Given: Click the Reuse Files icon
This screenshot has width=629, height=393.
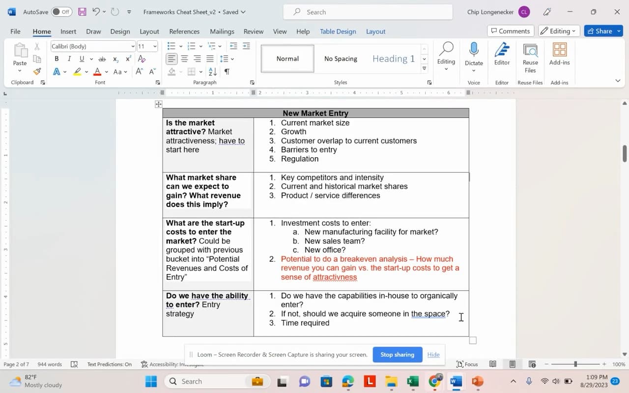Looking at the screenshot, I should [x=530, y=50].
